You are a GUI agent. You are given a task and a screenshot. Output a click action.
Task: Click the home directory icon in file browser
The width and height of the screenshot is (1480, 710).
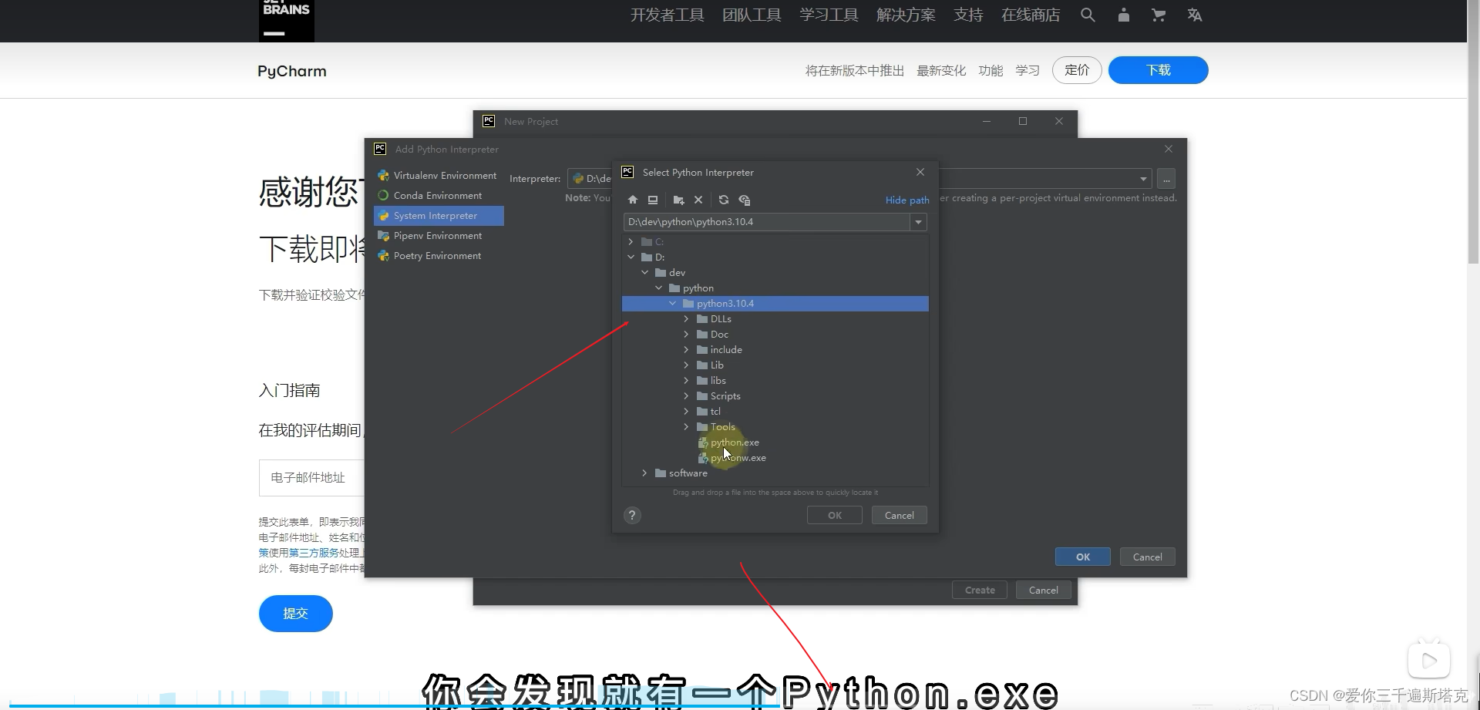(x=632, y=200)
